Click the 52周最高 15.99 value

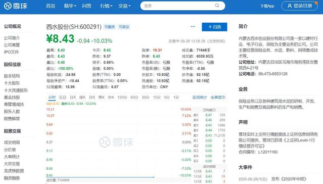(x=70, y=87)
